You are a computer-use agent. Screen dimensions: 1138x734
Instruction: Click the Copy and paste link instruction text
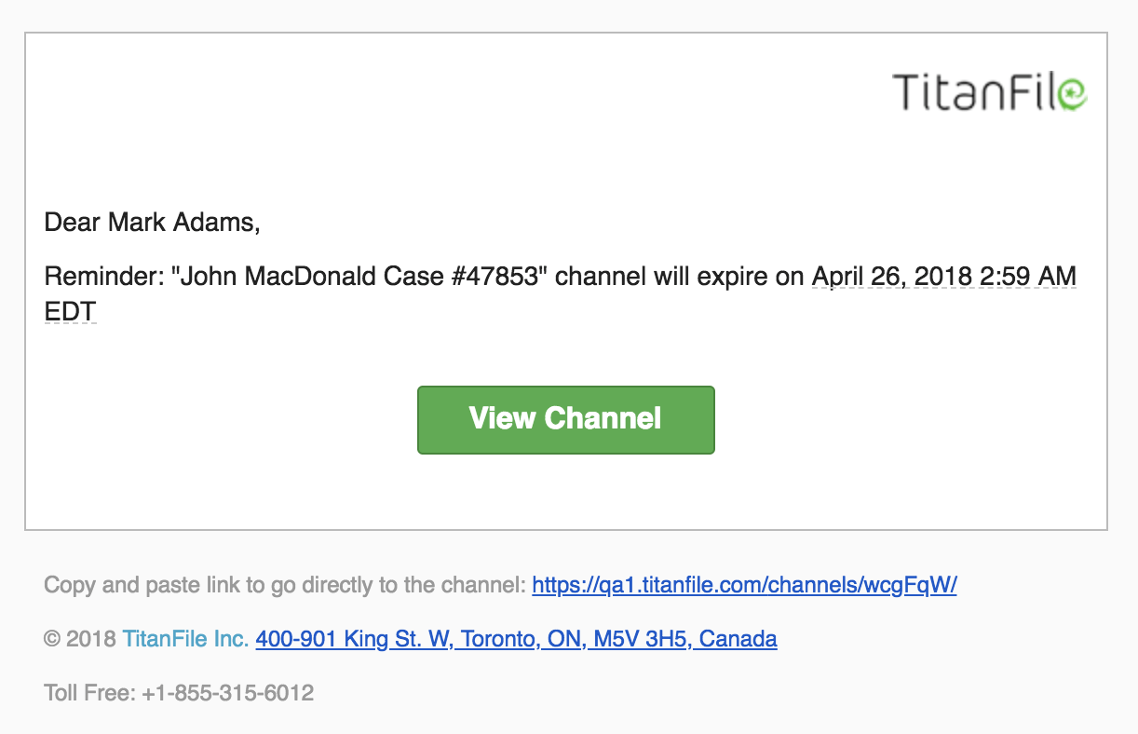click(285, 586)
